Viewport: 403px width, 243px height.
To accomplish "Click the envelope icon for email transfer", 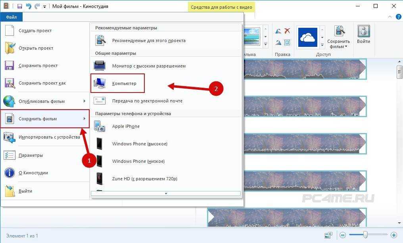I will [100, 101].
